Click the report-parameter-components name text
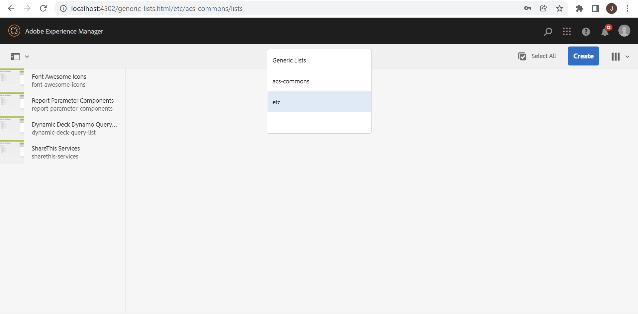The image size is (638, 314). [72, 109]
